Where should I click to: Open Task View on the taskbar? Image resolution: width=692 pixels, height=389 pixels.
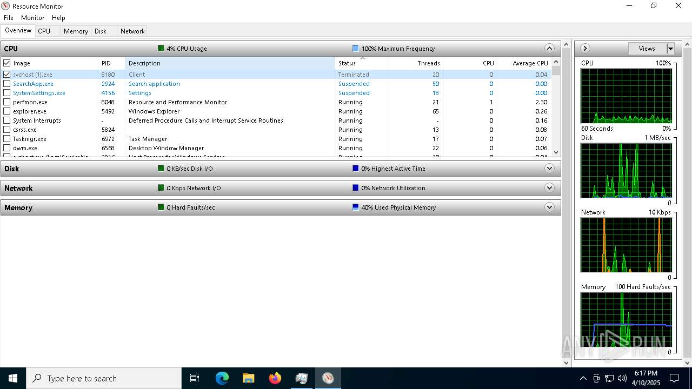tap(195, 378)
